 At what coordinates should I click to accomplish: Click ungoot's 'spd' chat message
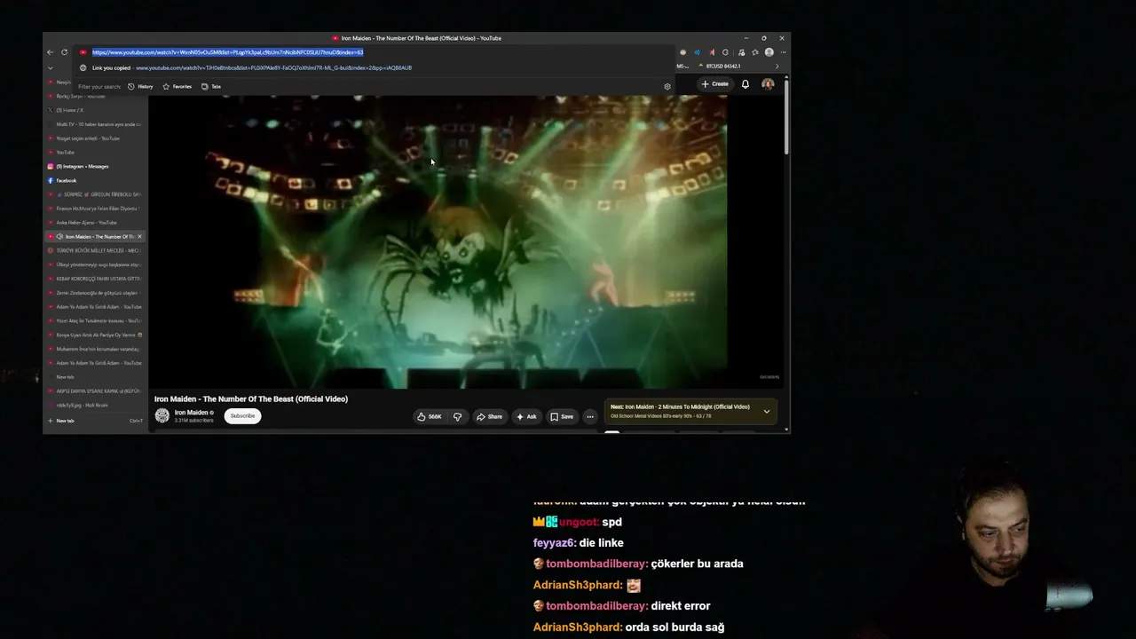point(612,522)
